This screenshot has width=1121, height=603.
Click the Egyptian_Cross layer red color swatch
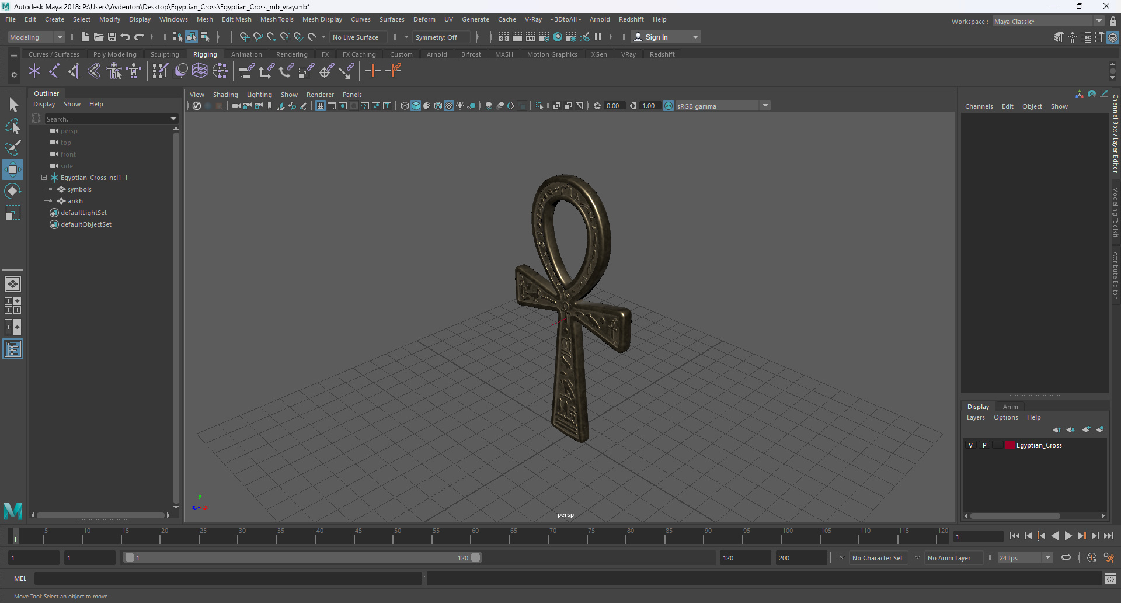[1010, 445]
